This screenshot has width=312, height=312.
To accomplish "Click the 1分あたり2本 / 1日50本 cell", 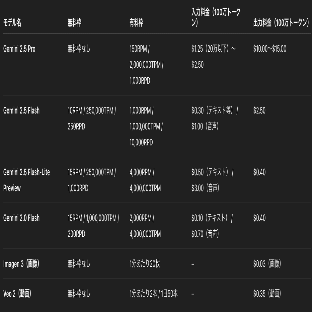I will 154,293.
